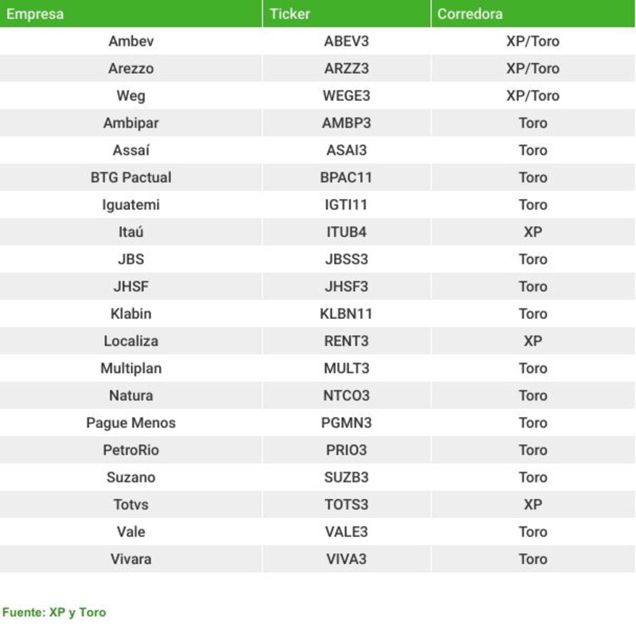Click the PRIO3 ticker

(x=347, y=450)
